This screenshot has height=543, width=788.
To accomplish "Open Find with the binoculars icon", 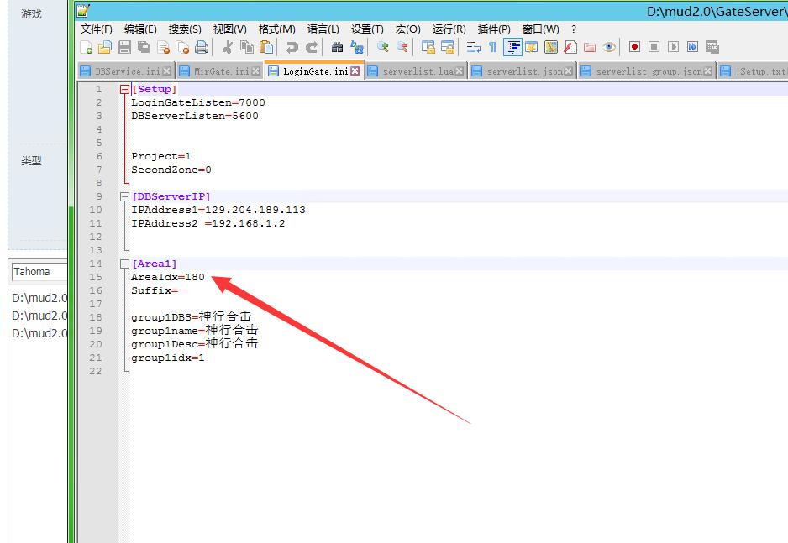I will click(x=337, y=47).
